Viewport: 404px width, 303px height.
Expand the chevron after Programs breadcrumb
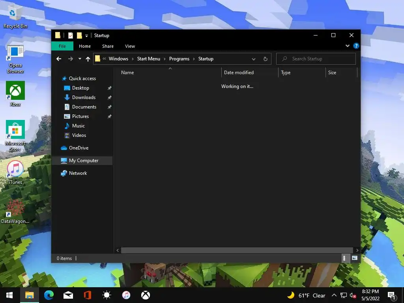pos(194,59)
